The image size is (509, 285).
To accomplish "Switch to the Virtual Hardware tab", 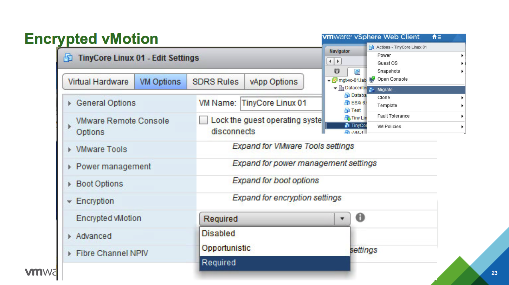I will click(x=98, y=82).
